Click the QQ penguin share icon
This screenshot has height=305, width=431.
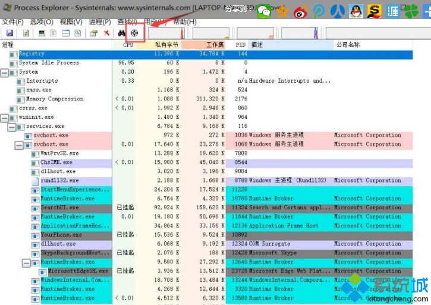356,10
